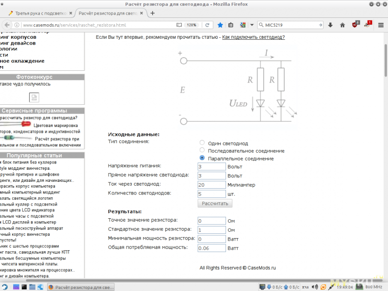Switch to the tab titled Третья рука с подсветкой
This screenshot has height=291, width=388.
coord(40,14)
